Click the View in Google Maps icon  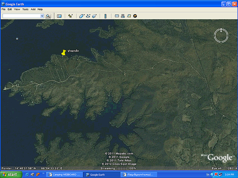pyautogui.click(x=129, y=16)
